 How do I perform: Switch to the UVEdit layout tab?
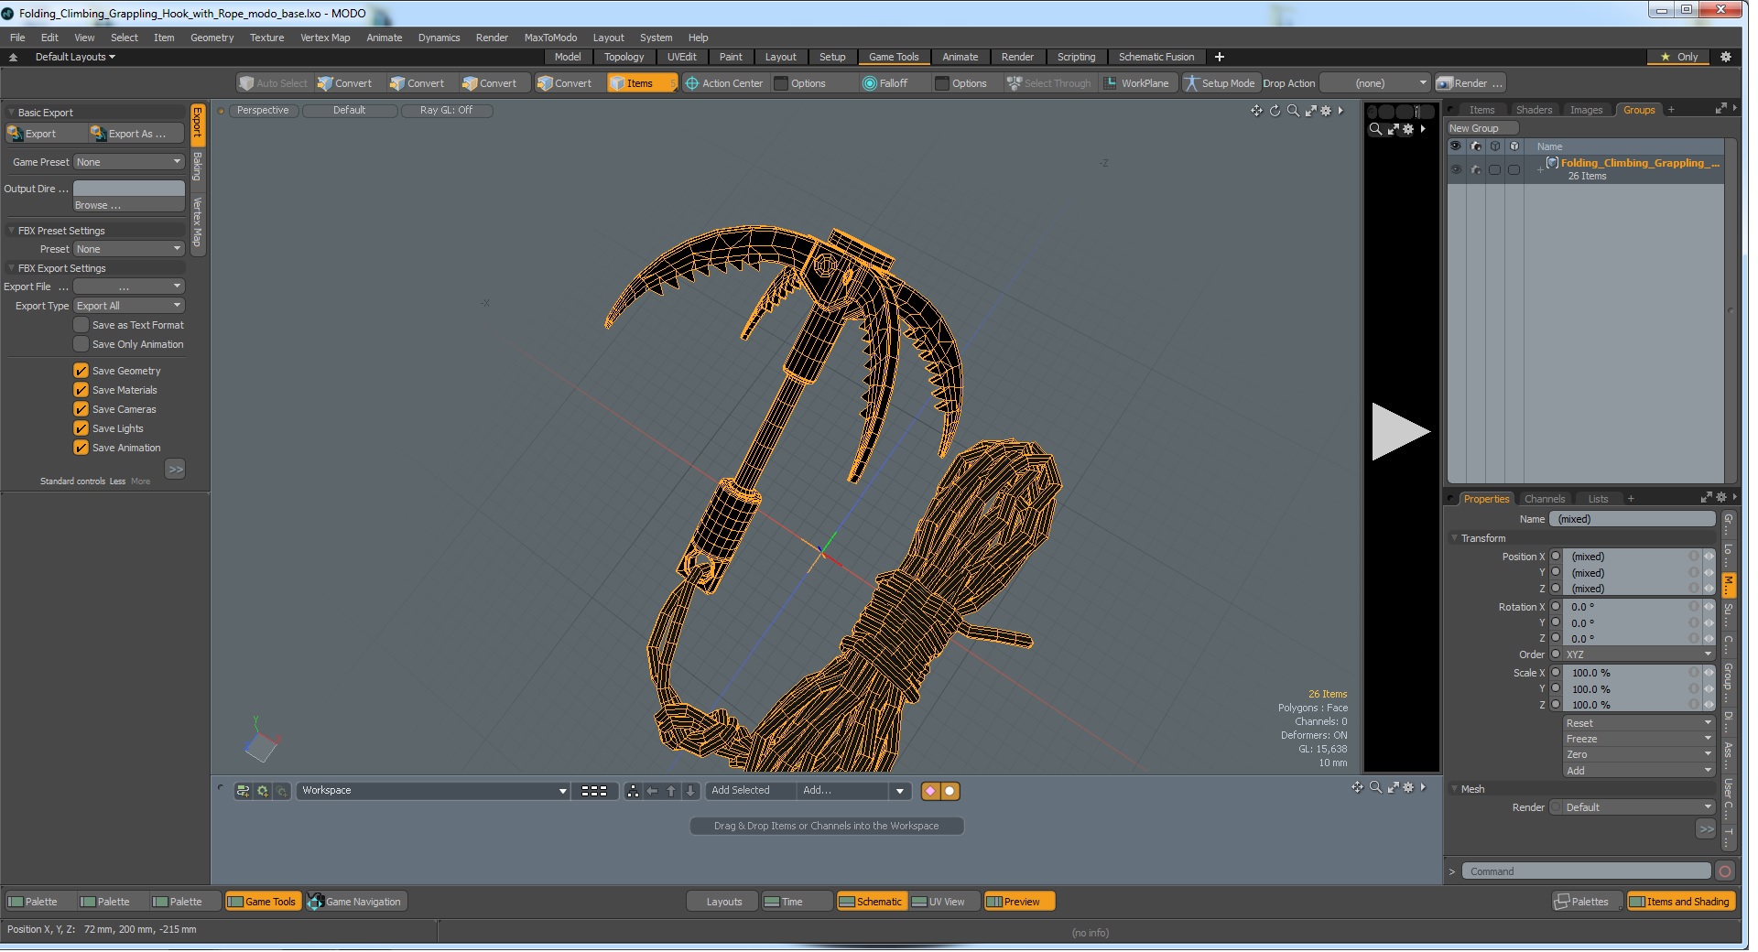681,57
